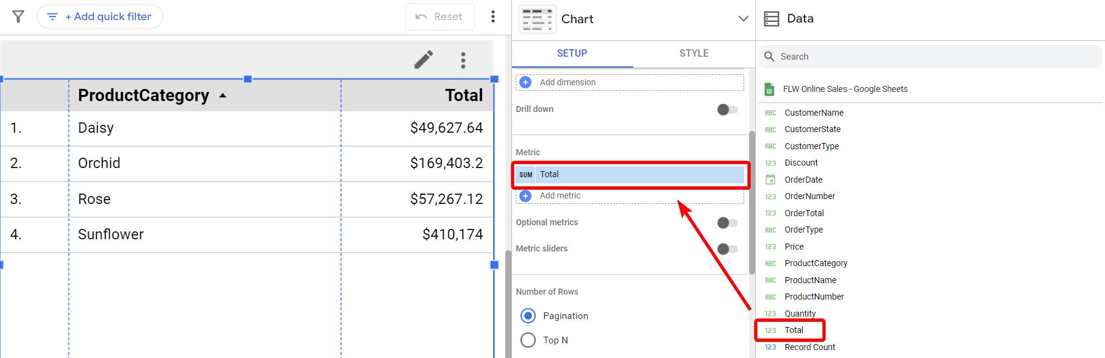The image size is (1105, 358).
Task: Select the ProductNumber field
Action: pos(814,297)
